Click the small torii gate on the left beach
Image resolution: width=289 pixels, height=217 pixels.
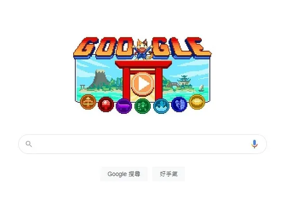82,87
